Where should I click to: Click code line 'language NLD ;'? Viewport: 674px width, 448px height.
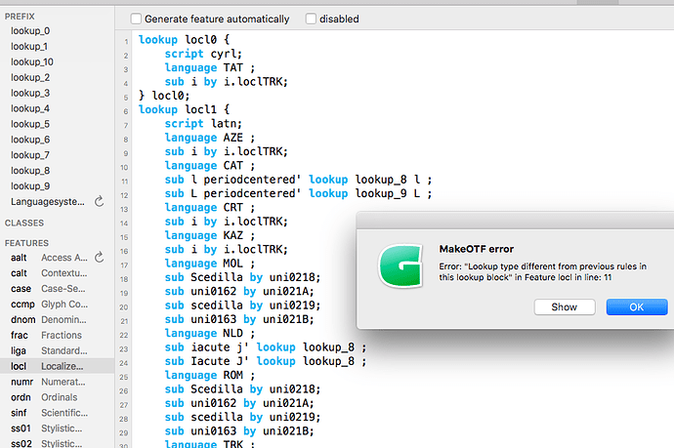coord(210,333)
